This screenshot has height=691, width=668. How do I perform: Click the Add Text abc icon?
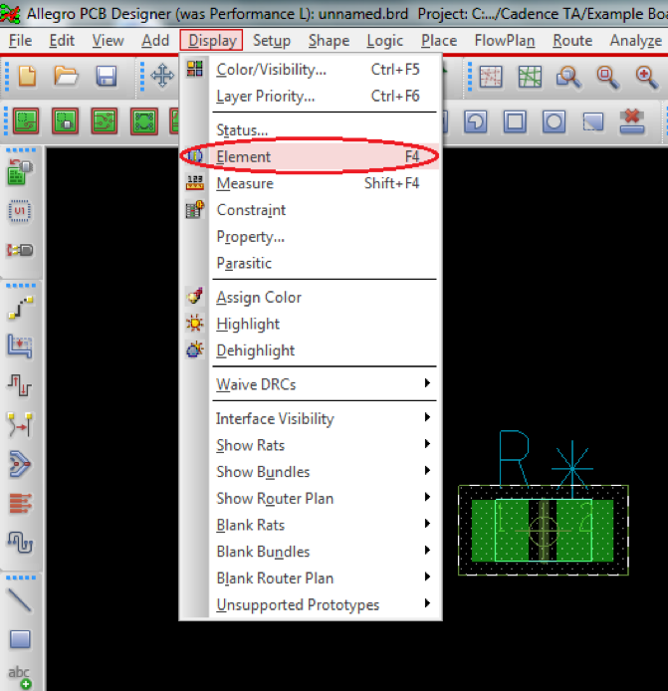tap(20, 677)
